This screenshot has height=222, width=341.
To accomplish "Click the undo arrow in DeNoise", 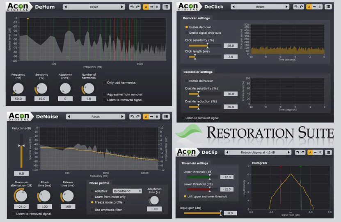I will click(x=132, y=117).
